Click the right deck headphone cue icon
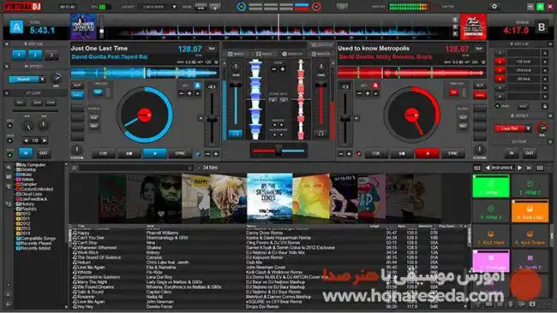The width and height of the screenshot is (557, 313). pos(320,133)
